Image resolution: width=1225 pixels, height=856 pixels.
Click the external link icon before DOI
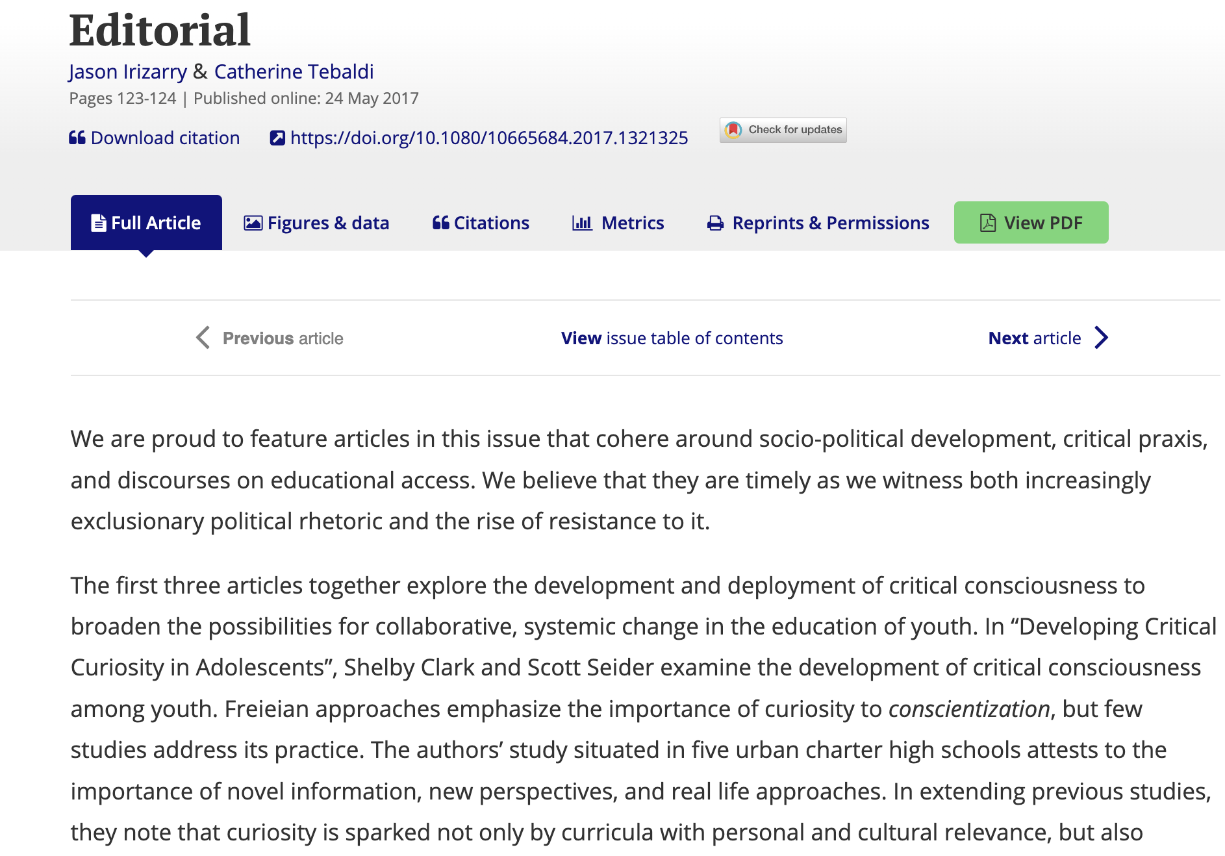[277, 138]
